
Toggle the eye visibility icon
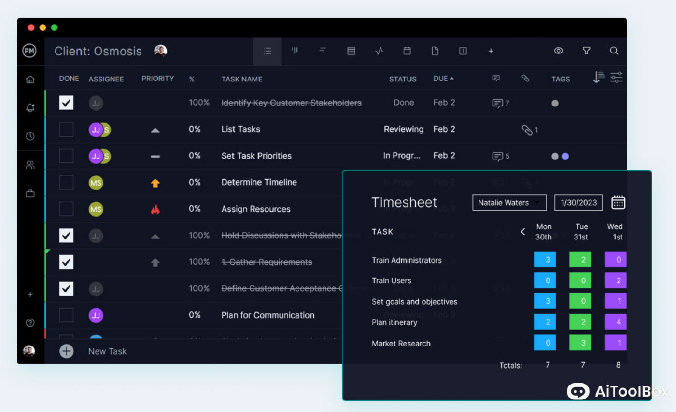(558, 51)
